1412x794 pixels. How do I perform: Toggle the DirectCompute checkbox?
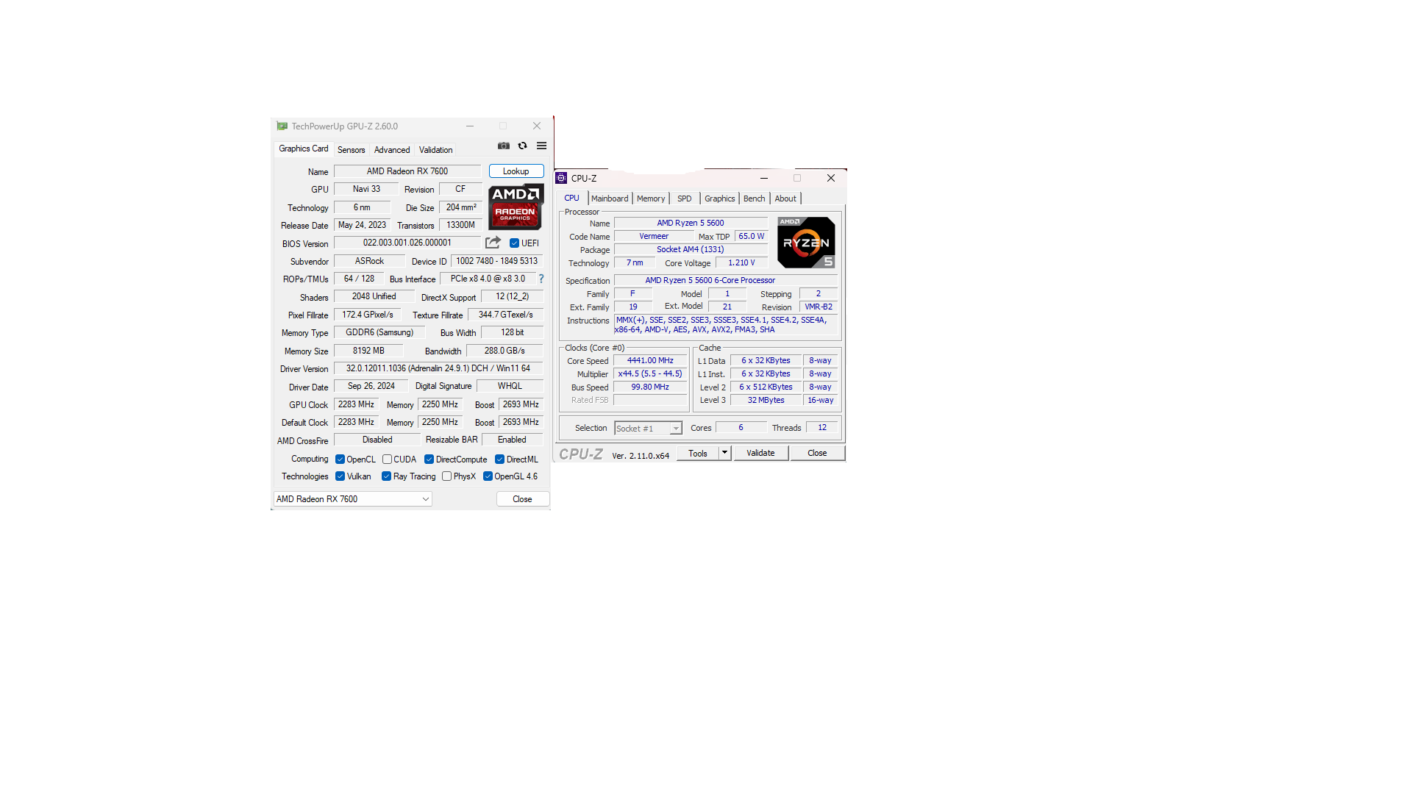click(429, 459)
